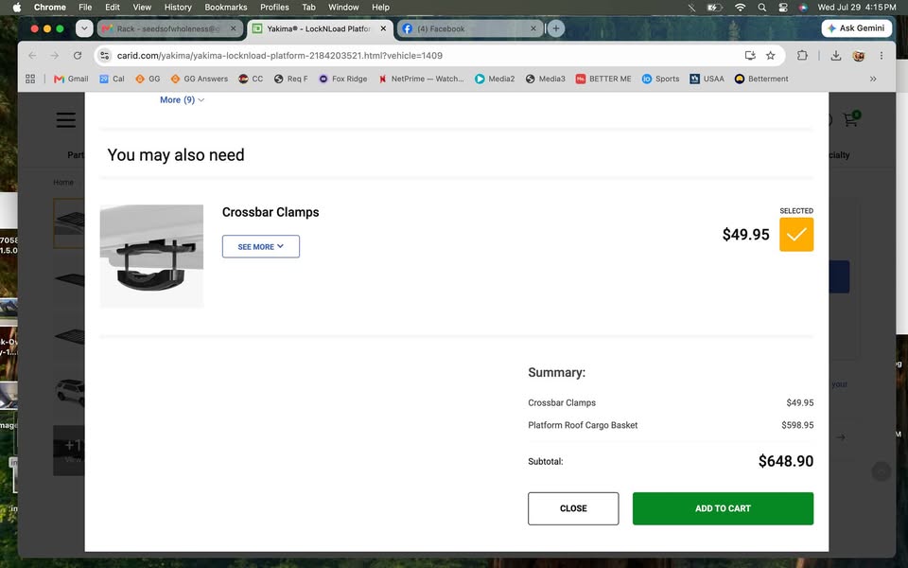Open the shopping cart icon

(850, 119)
